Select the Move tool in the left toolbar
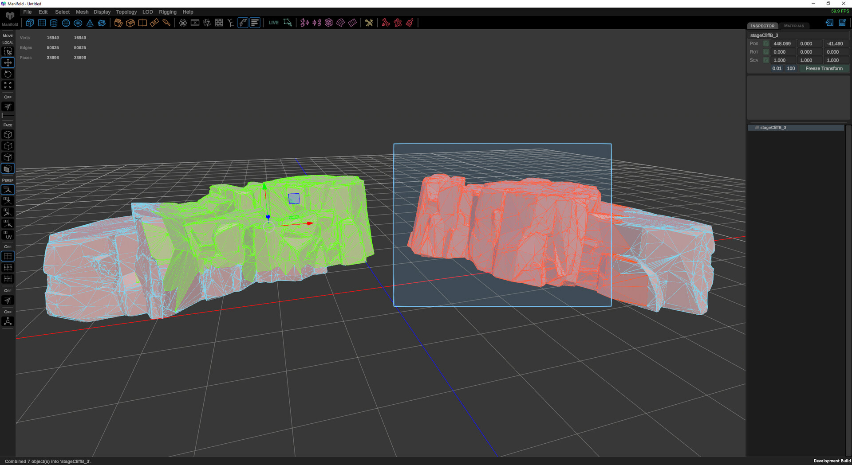This screenshot has height=465, width=852. click(x=8, y=63)
